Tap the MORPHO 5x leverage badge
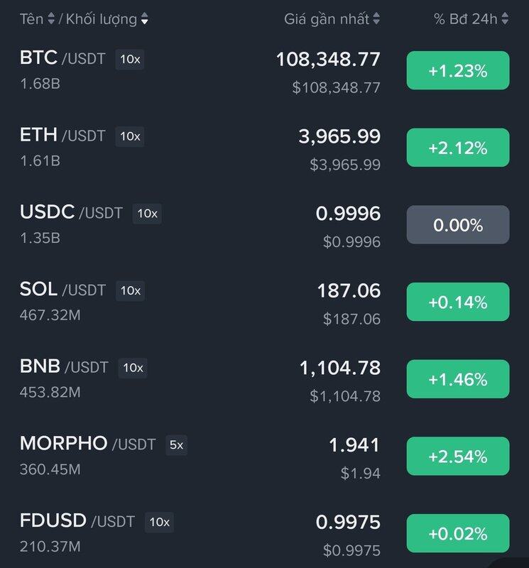 pos(176,445)
